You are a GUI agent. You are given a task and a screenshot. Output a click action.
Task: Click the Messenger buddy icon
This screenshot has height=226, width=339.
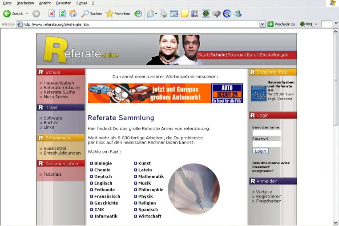(238, 14)
